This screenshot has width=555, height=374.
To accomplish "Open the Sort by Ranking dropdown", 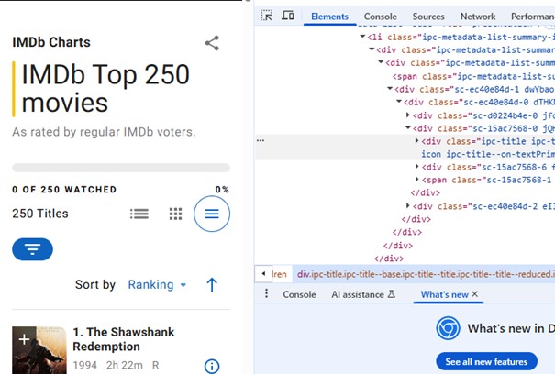I will coord(157,285).
